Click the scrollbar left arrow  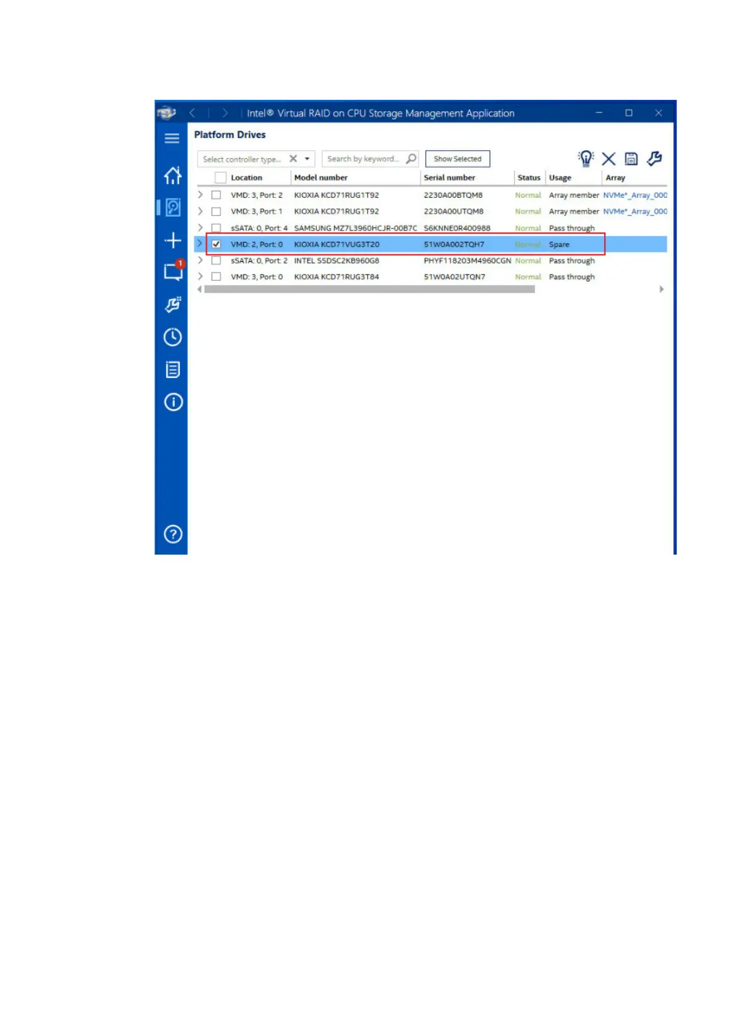(200, 290)
